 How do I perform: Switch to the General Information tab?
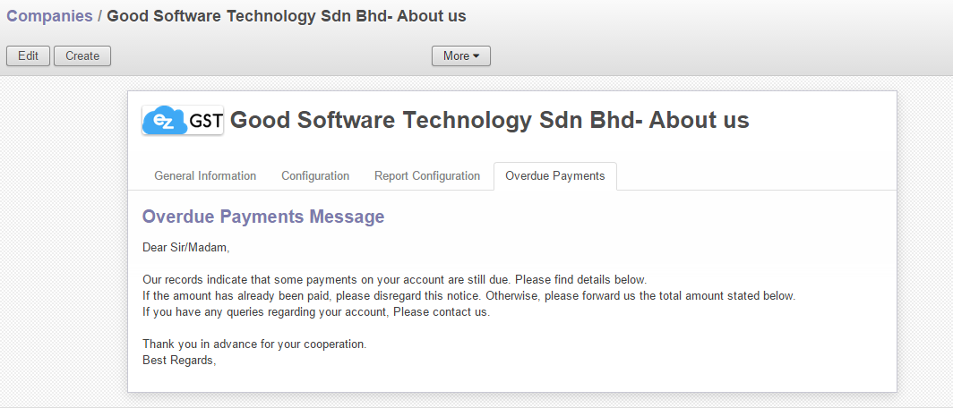pos(205,176)
